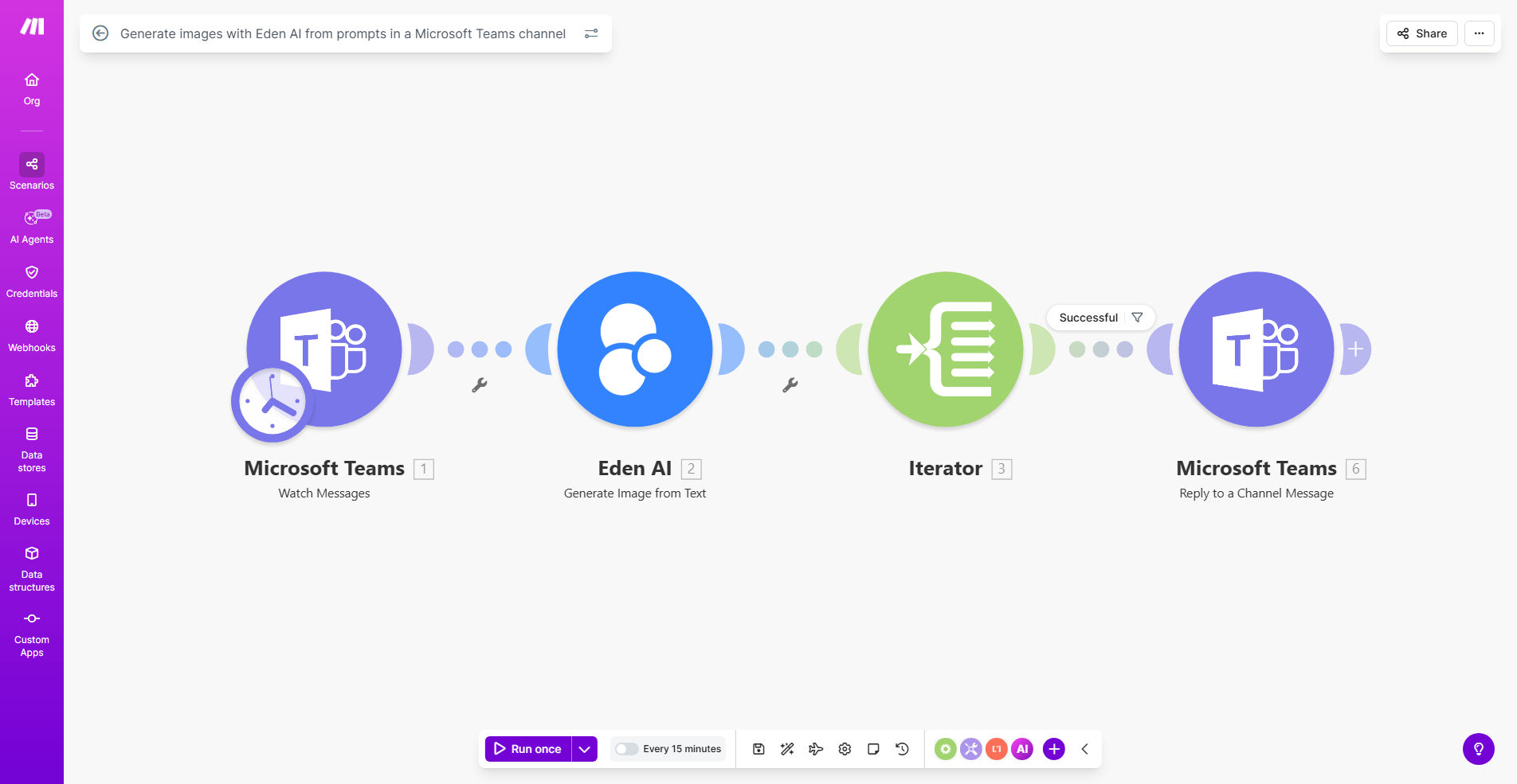Screen dimensions: 1517x784
Task: Select the Eden AI module
Action: 635,349
